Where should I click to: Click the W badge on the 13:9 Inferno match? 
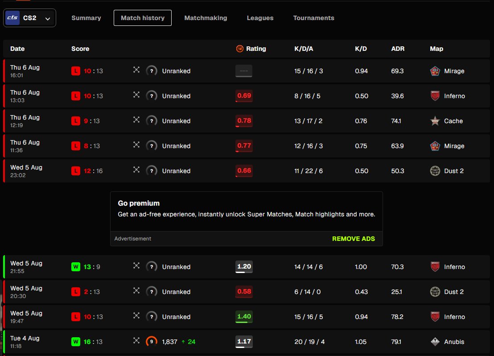[76, 267]
